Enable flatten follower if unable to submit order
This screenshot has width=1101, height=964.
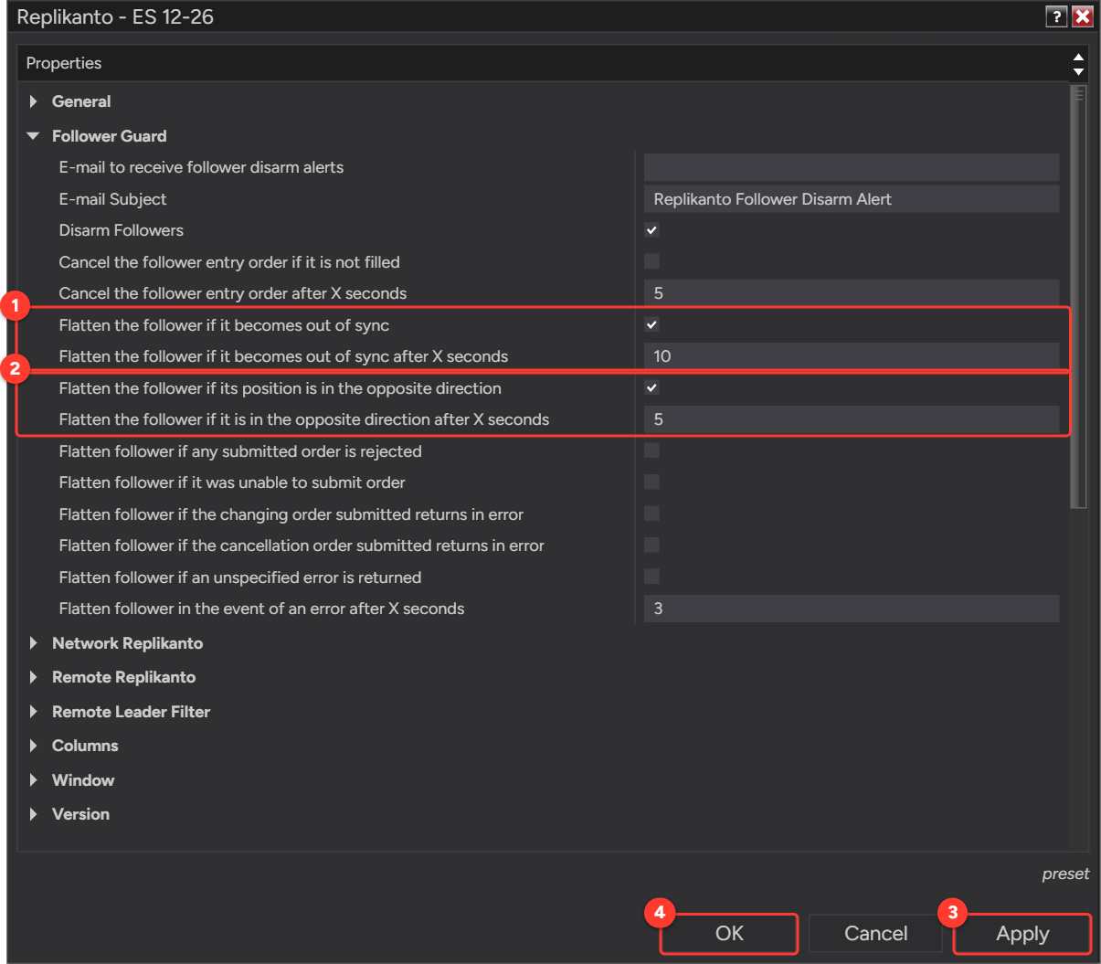click(651, 482)
